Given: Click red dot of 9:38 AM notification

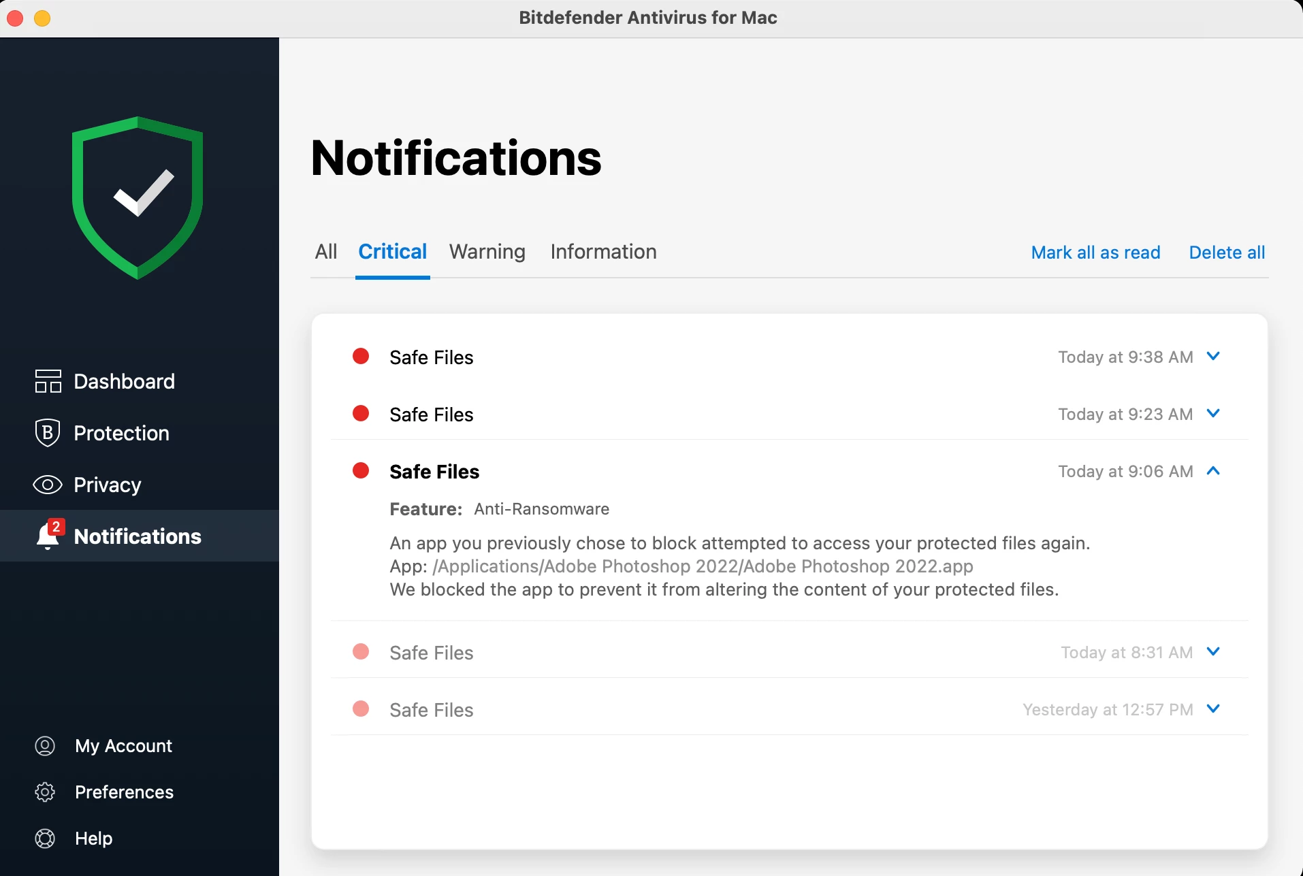Looking at the screenshot, I should tap(361, 356).
